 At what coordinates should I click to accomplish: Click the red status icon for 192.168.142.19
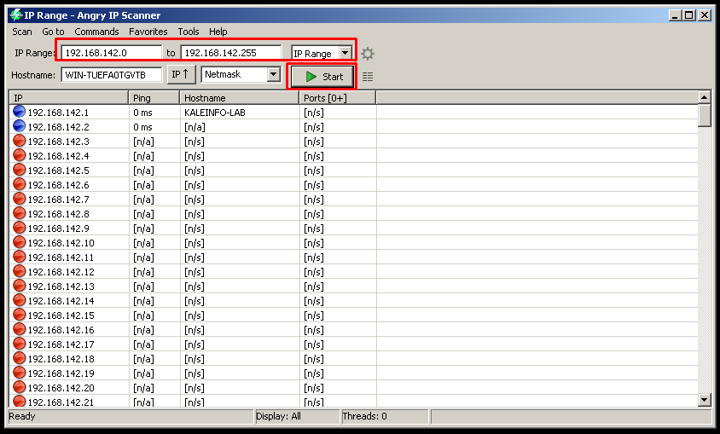pyautogui.click(x=20, y=373)
